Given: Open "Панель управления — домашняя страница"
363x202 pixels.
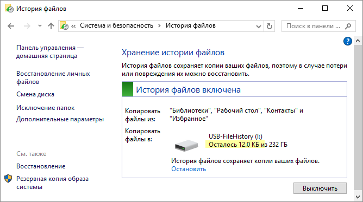Looking at the screenshot, I should (50, 51).
